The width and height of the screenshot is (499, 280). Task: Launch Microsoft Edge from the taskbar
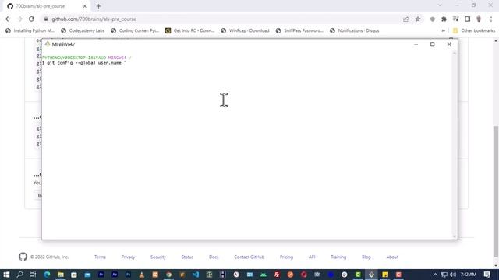47,275
